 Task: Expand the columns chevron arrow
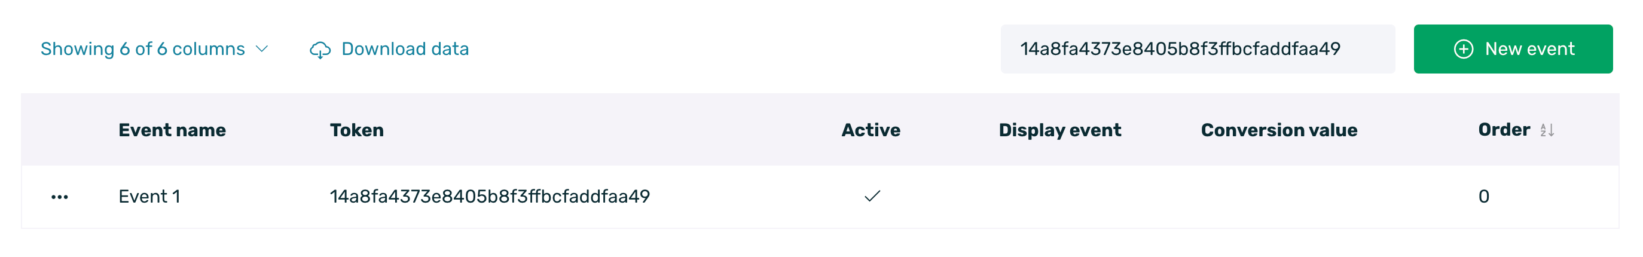tap(261, 49)
